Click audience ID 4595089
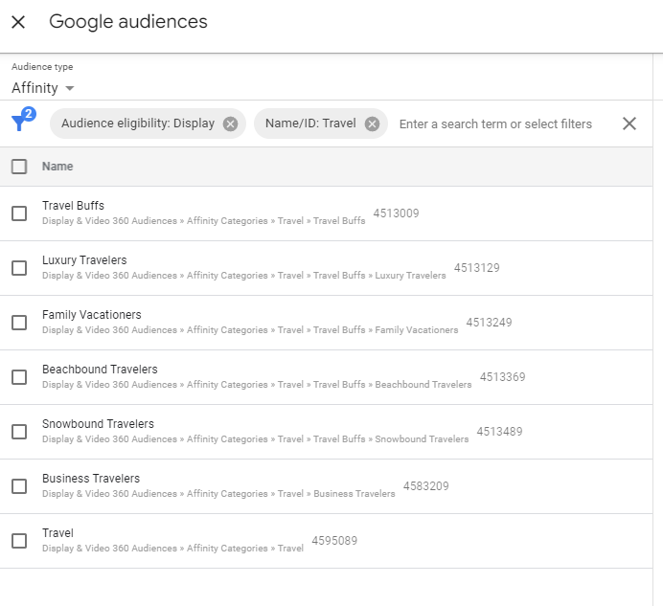This screenshot has height=606, width=663. [x=334, y=540]
